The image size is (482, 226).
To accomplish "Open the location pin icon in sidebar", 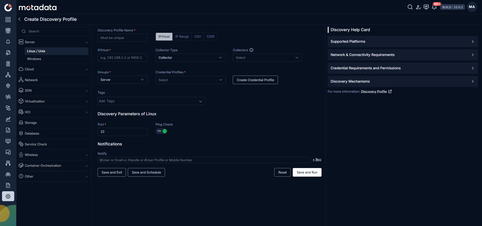I will click(x=8, y=86).
